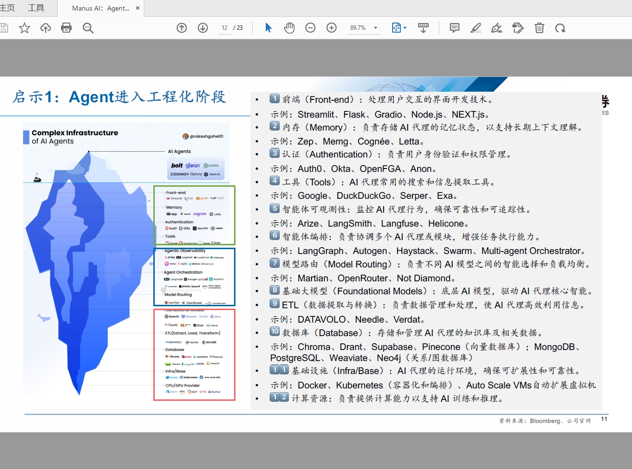The width and height of the screenshot is (632, 469).
Task: Delete with the trash can icon
Action: pos(539,28)
